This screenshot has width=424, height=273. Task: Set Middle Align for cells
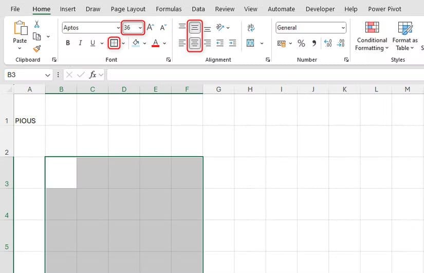click(x=194, y=28)
